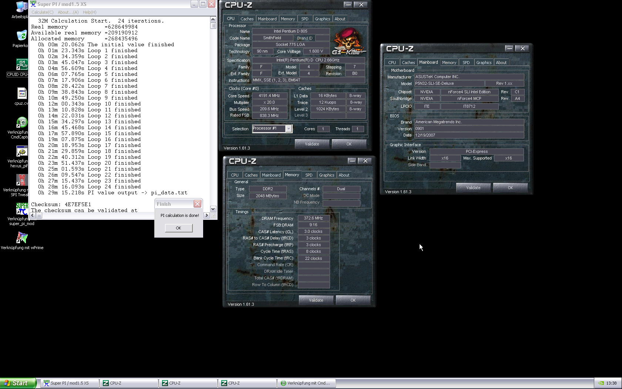Image resolution: width=622 pixels, height=389 pixels.
Task: Click the BIOS Date 12/19/2007 field
Action: (469, 135)
